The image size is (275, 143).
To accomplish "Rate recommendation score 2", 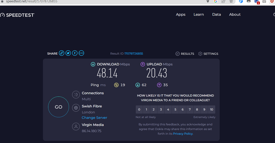I will 154,110.
